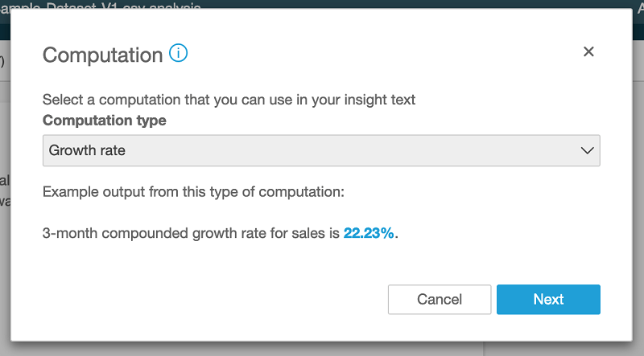The width and height of the screenshot is (644, 356).
Task: Open the Computation type dropdown
Action: (x=320, y=150)
